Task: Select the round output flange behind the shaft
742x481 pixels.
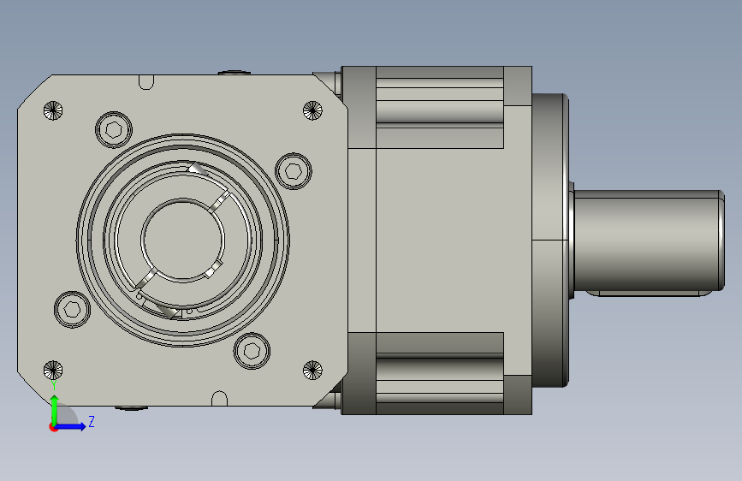Action: point(550,240)
